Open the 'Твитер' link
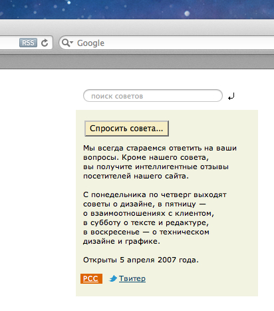The width and height of the screenshot is (274, 311). [x=132, y=278]
